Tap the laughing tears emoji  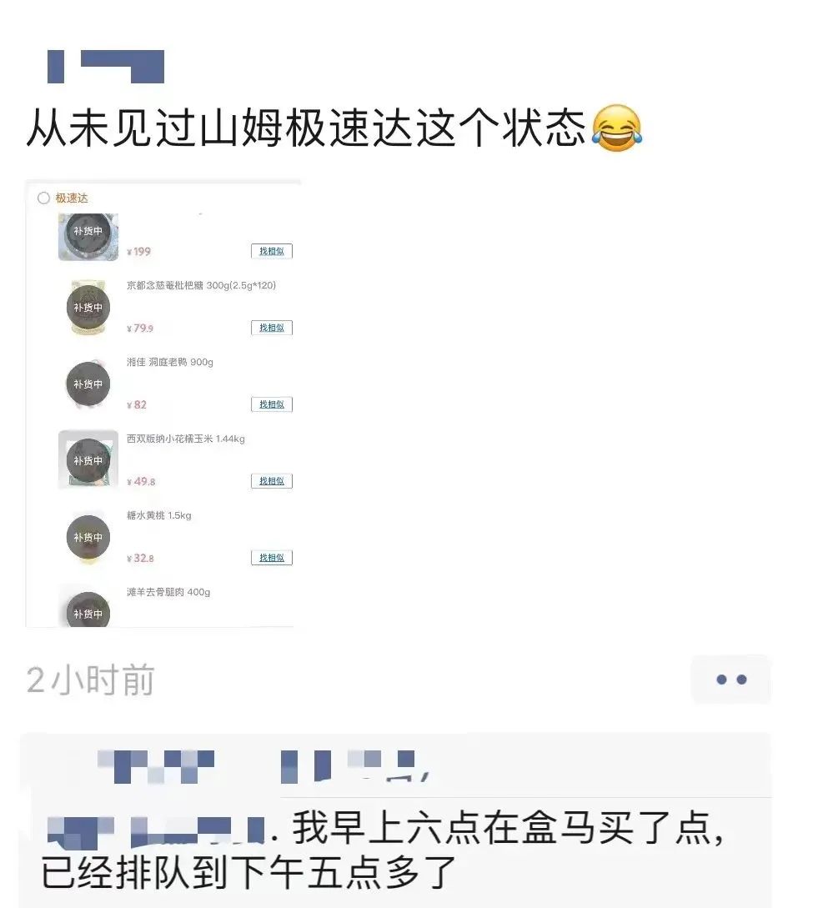[x=617, y=128]
